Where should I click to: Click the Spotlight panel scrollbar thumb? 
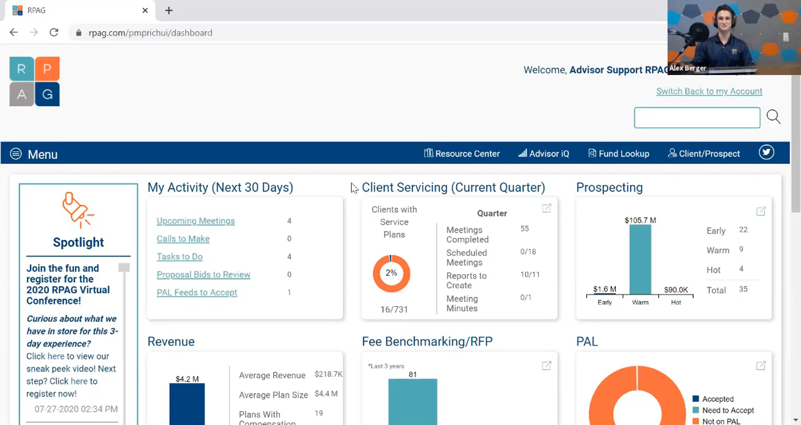(124, 267)
